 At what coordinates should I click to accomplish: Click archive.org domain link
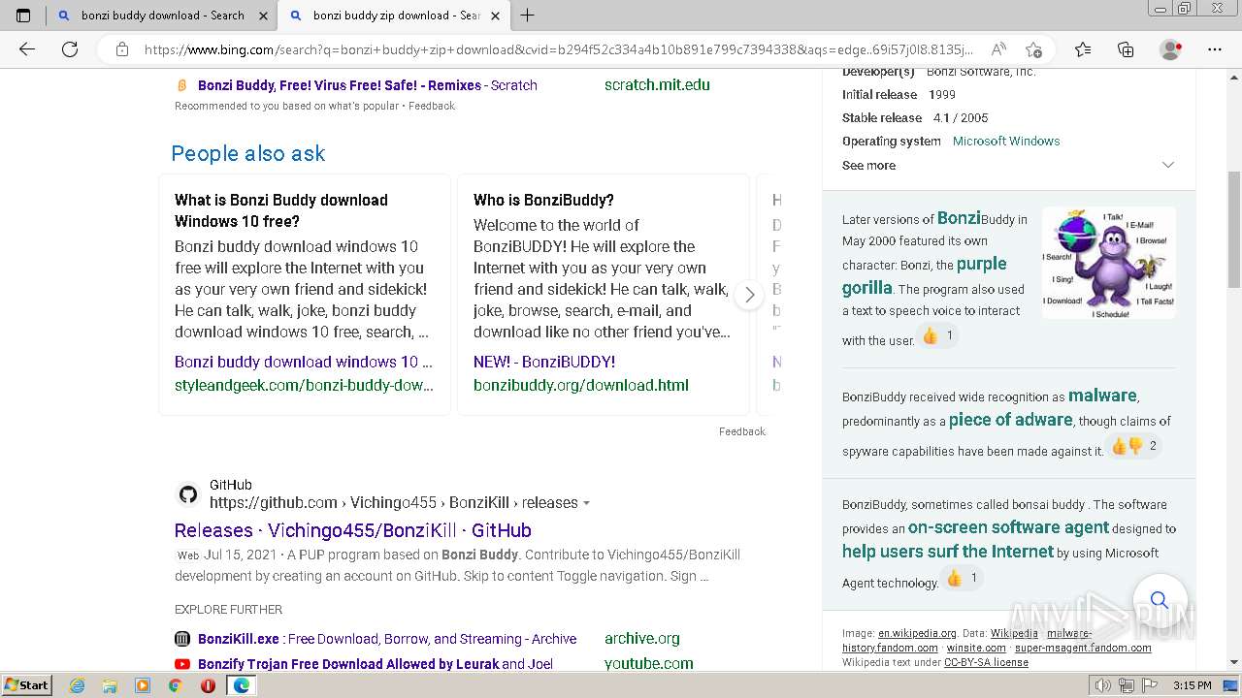pyautogui.click(x=642, y=639)
